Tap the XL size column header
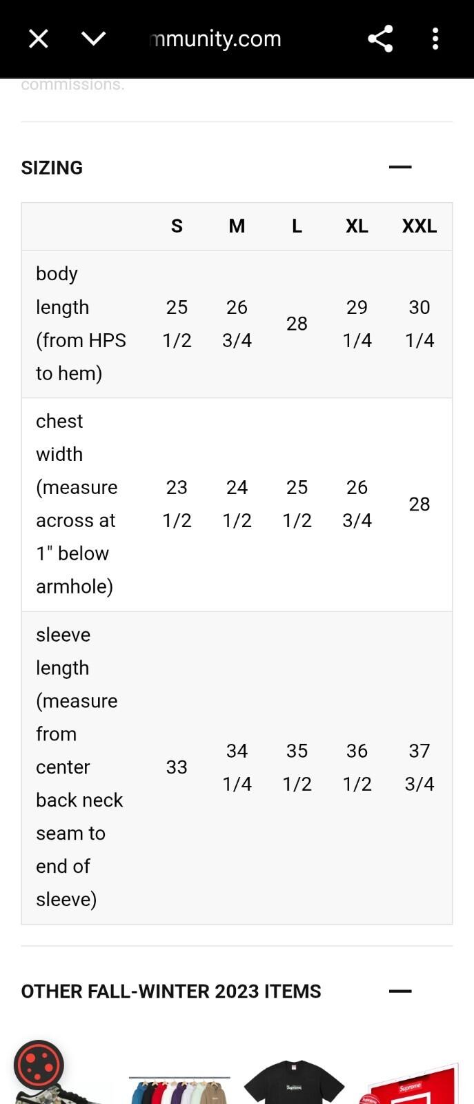The width and height of the screenshot is (474, 1104). pos(357,226)
